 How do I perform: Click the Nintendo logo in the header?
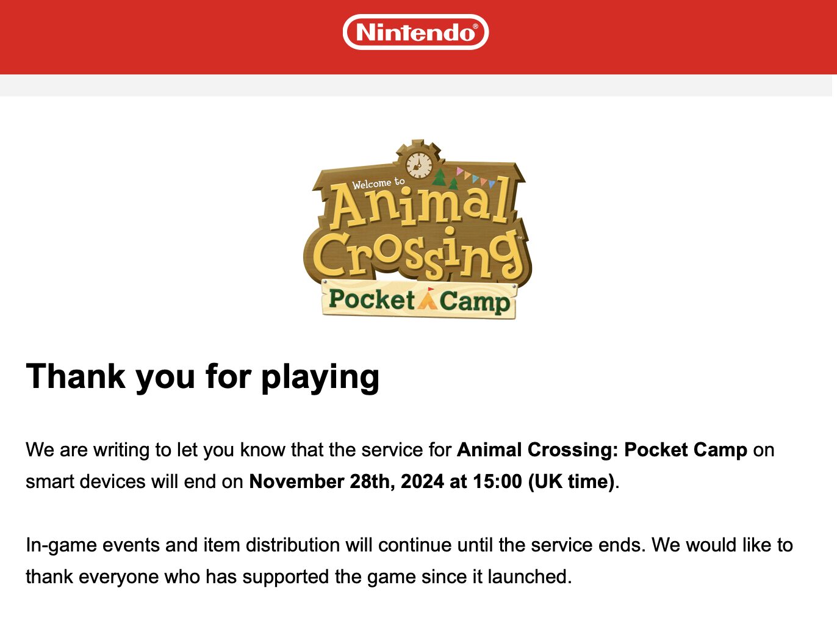(x=415, y=32)
